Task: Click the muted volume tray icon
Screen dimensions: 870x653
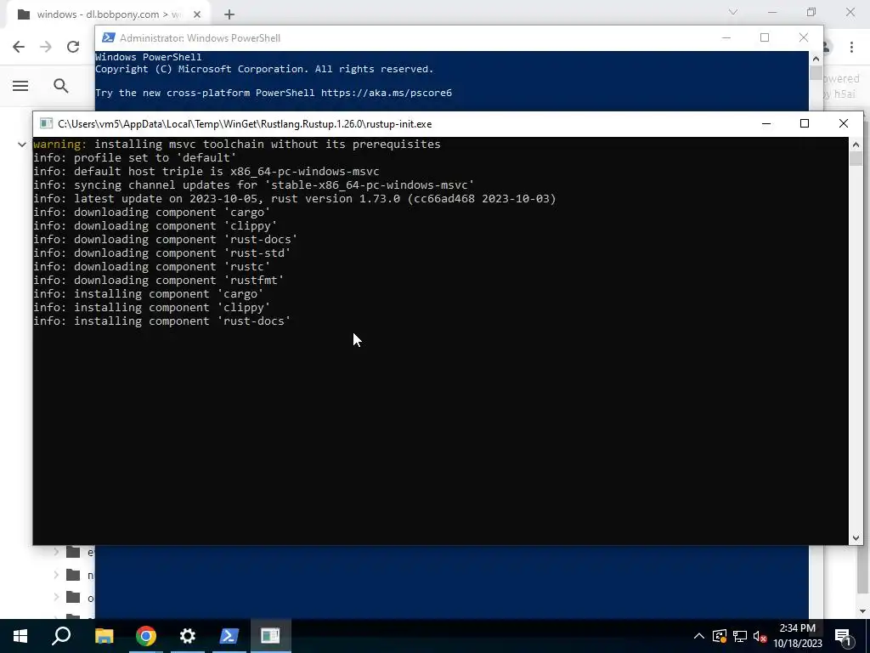Action: pyautogui.click(x=760, y=636)
